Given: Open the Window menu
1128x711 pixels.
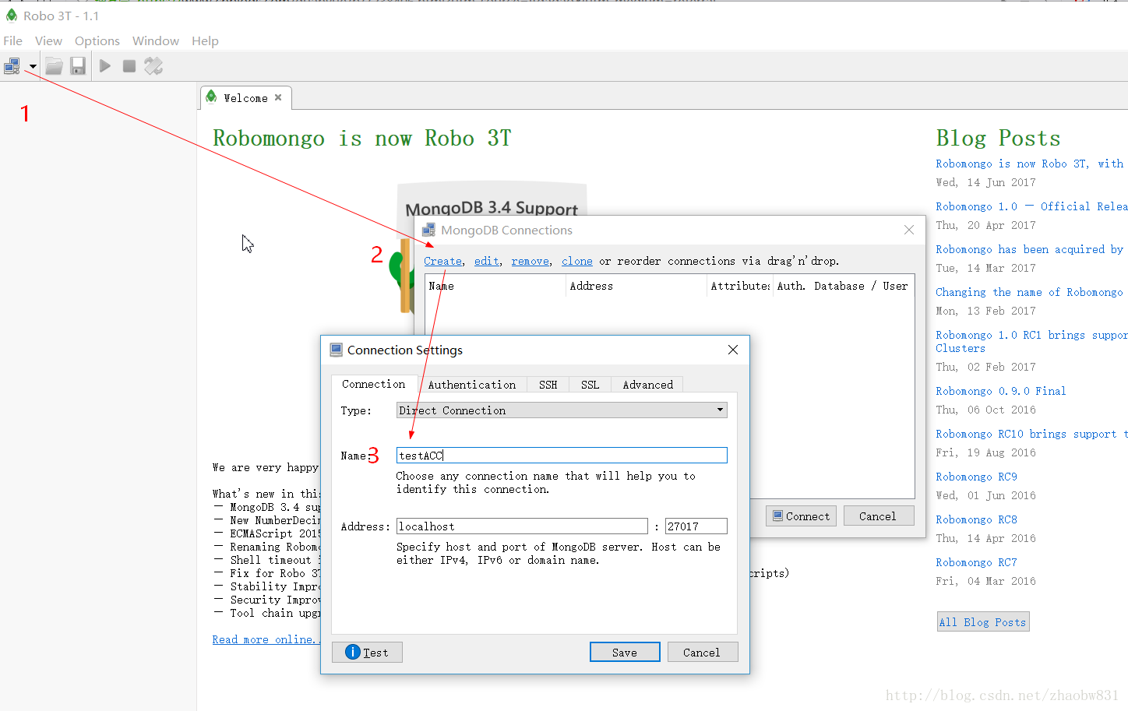Looking at the screenshot, I should pyautogui.click(x=156, y=40).
